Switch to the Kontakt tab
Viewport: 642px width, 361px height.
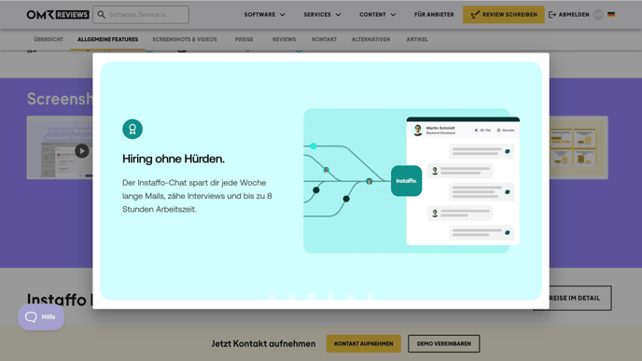[x=325, y=39]
